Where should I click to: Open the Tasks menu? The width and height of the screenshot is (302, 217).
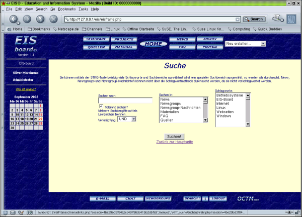83,9
